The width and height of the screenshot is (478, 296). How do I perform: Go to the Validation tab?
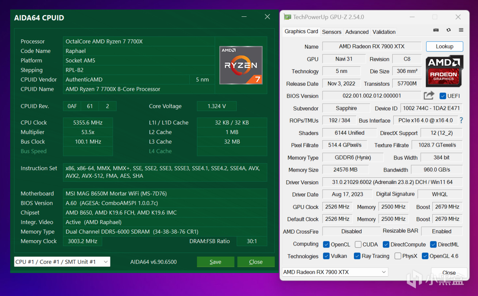pyautogui.click(x=384, y=32)
